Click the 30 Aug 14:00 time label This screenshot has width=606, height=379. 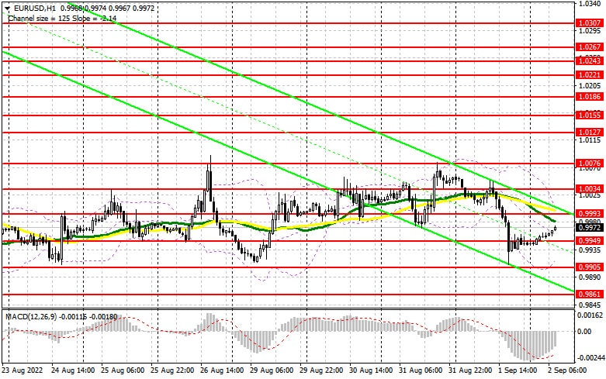click(372, 370)
